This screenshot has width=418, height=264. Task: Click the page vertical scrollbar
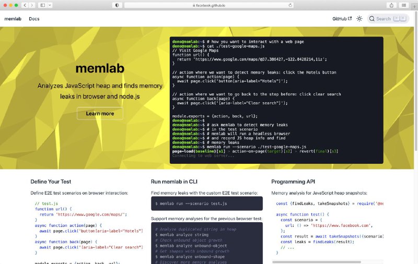coord(416,81)
